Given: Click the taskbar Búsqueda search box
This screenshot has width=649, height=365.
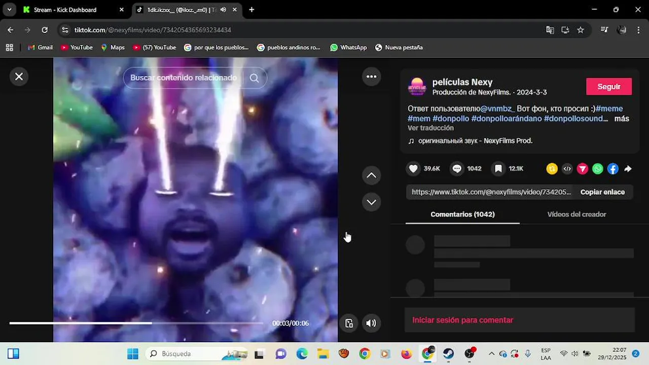Looking at the screenshot, I should 197,353.
